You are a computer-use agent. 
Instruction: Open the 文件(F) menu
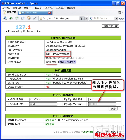point(6,8)
